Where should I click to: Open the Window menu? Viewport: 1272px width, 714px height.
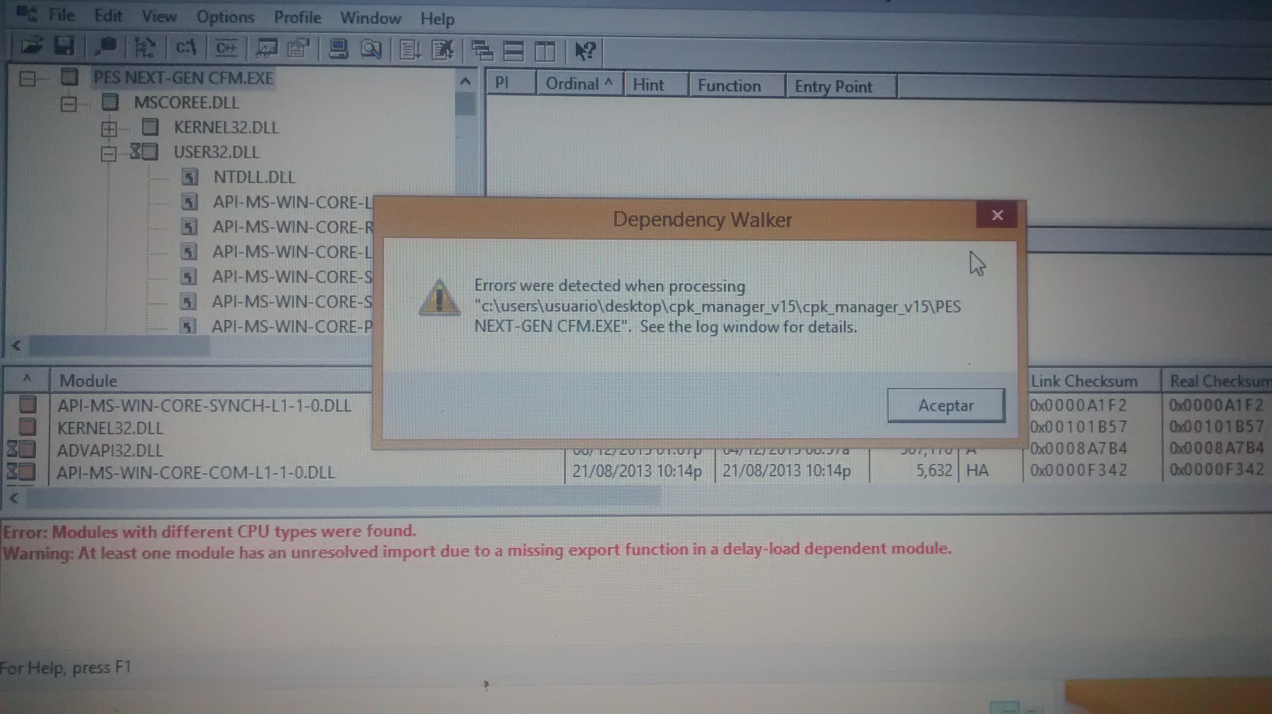tap(371, 18)
